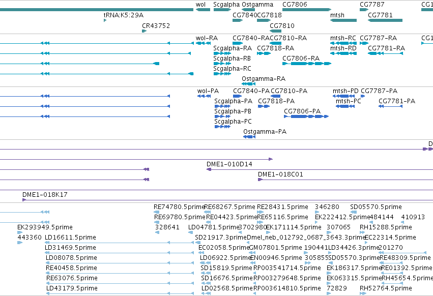Click the mtsh-RC transcript
Viewport: 433px width, 296px height.
[x=343, y=43]
